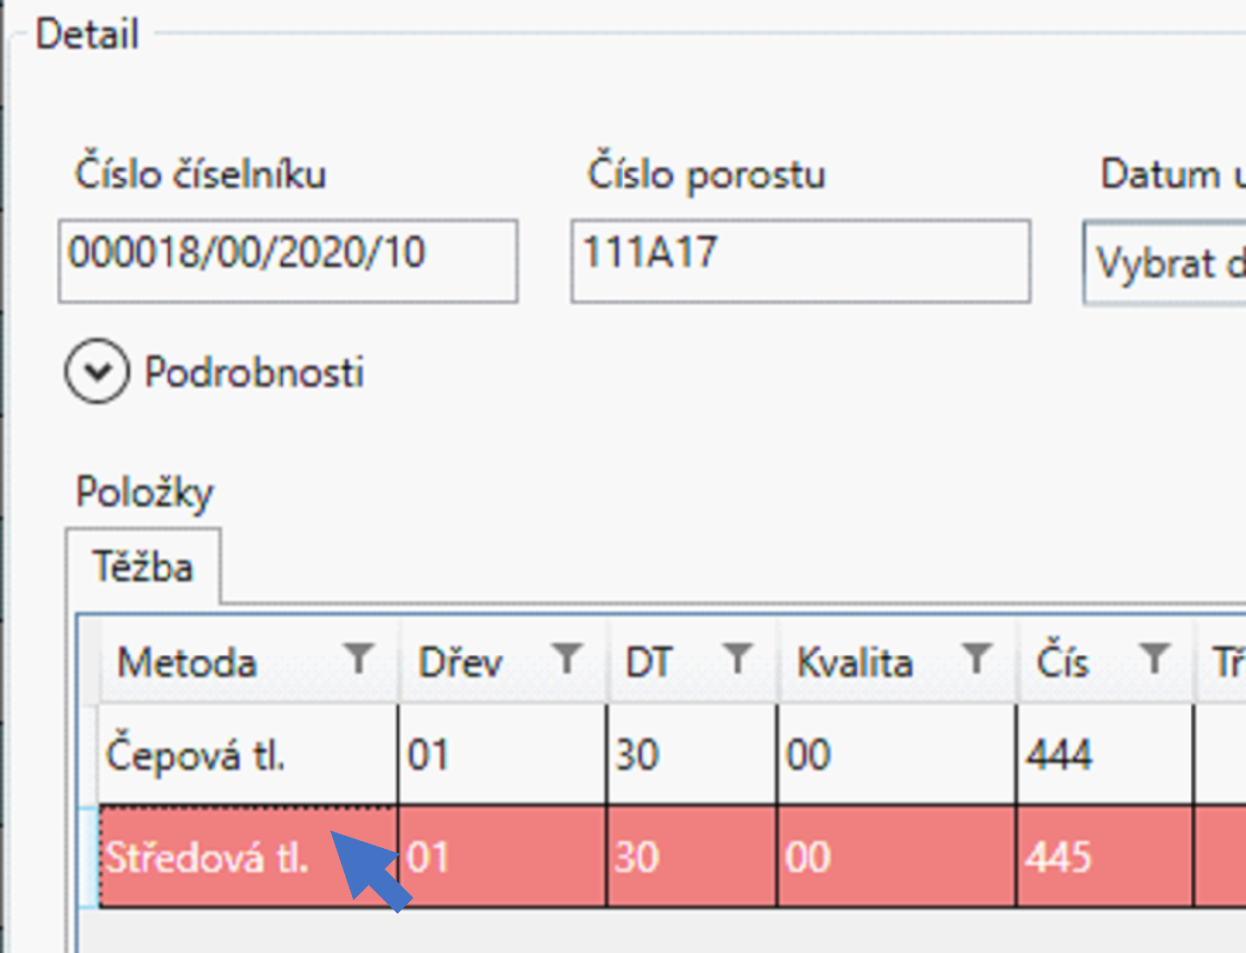Select the highlighted Středová tl. cell
Image resolution: width=1246 pixels, height=953 pixels.
tap(207, 857)
